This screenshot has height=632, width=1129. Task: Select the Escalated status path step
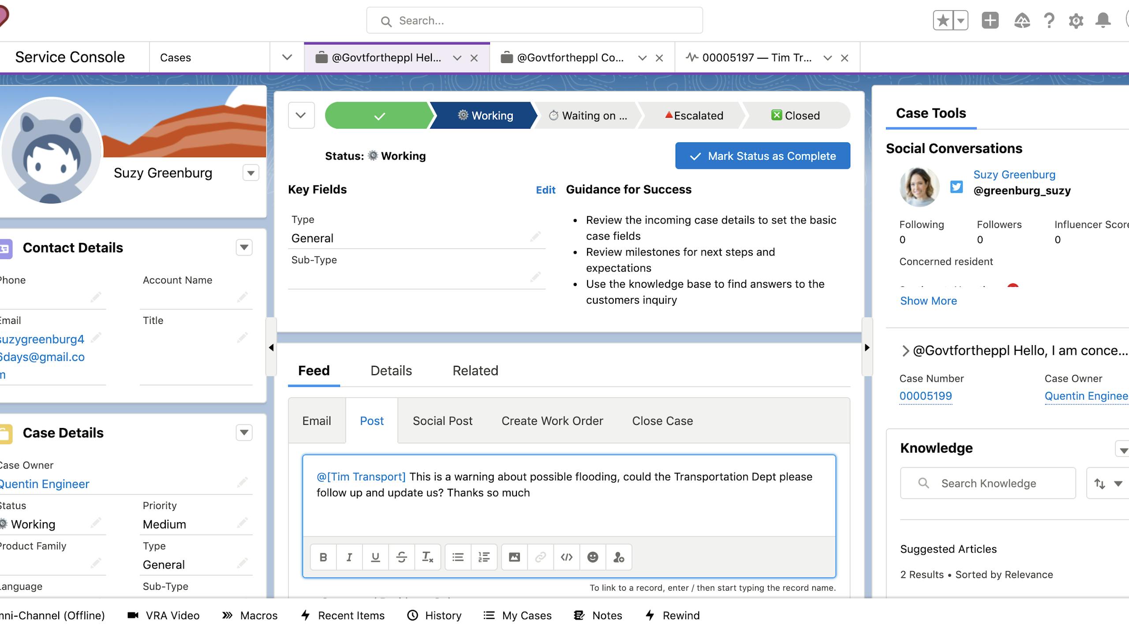pyautogui.click(x=694, y=115)
